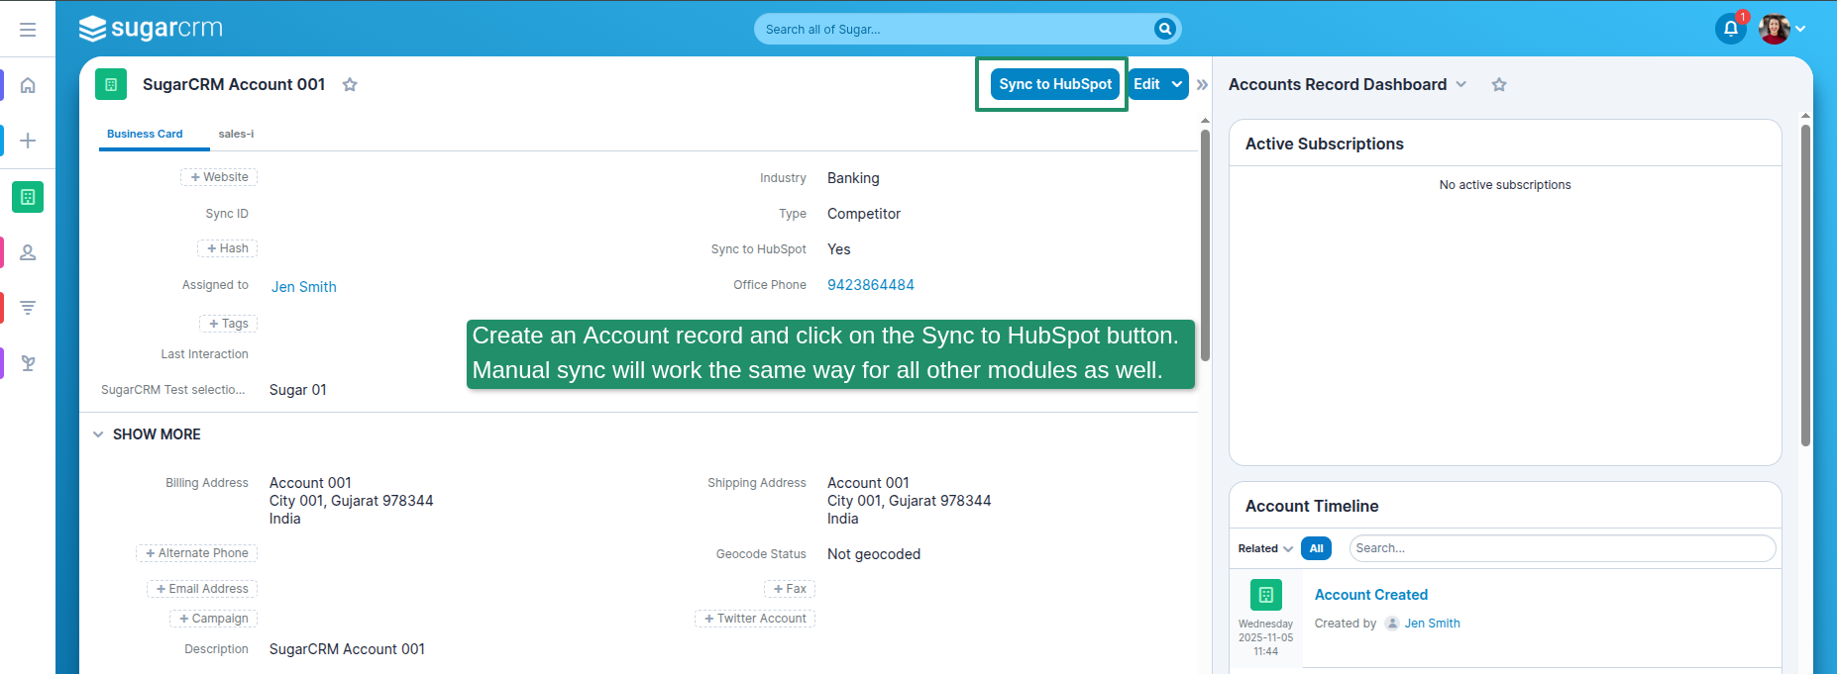Open the notifications bell
Viewport: 1837px width, 674px height.
(1731, 29)
